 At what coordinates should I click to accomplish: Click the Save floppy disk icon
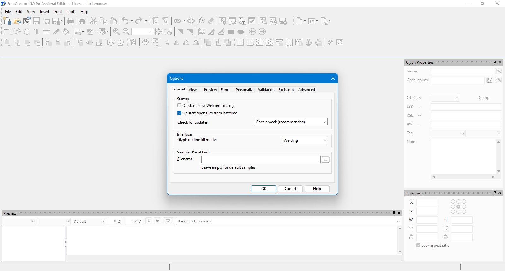click(37, 21)
